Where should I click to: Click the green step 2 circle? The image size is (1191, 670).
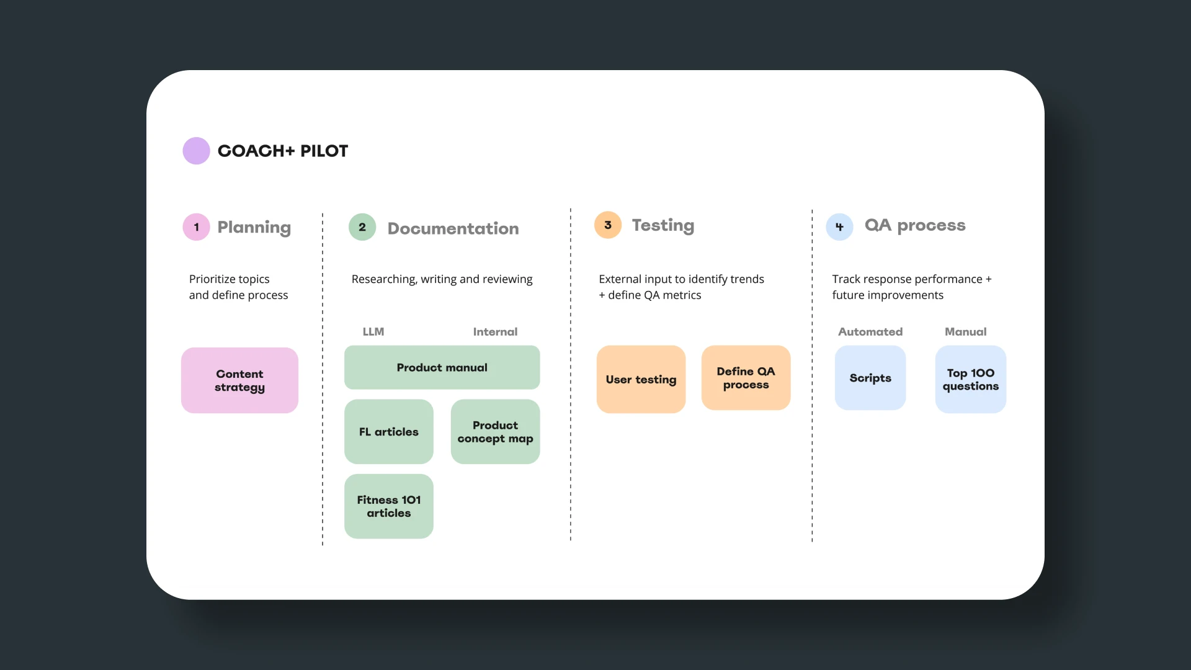point(362,227)
